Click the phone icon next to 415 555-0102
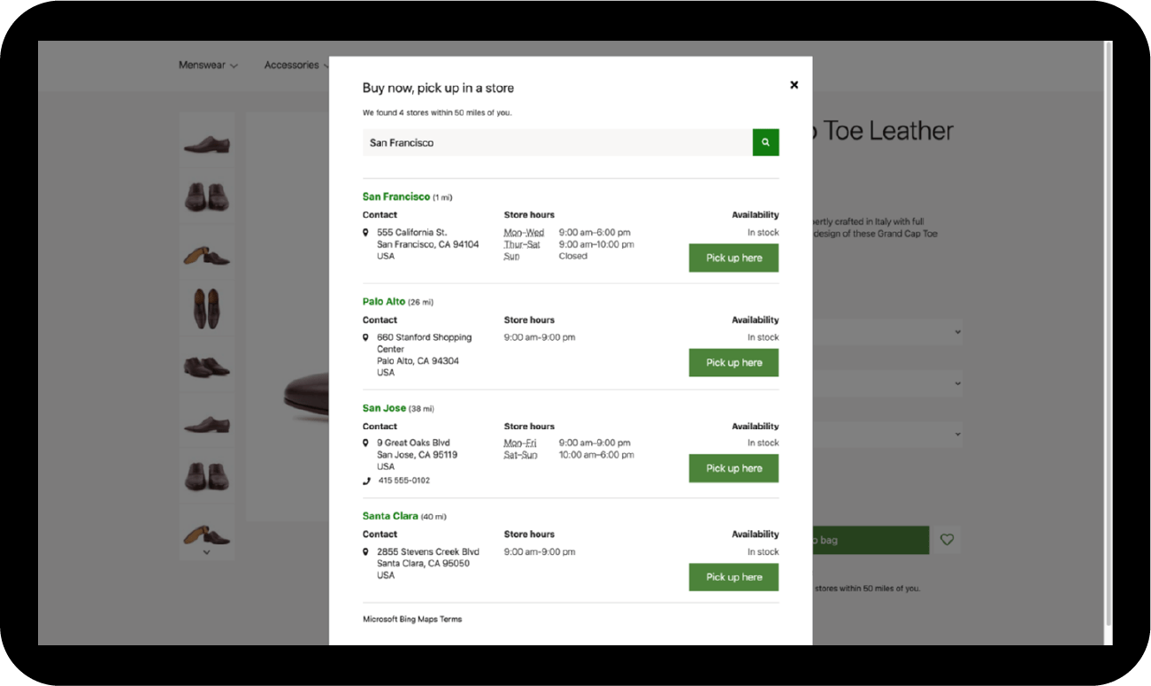This screenshot has width=1151, height=686. click(x=365, y=480)
